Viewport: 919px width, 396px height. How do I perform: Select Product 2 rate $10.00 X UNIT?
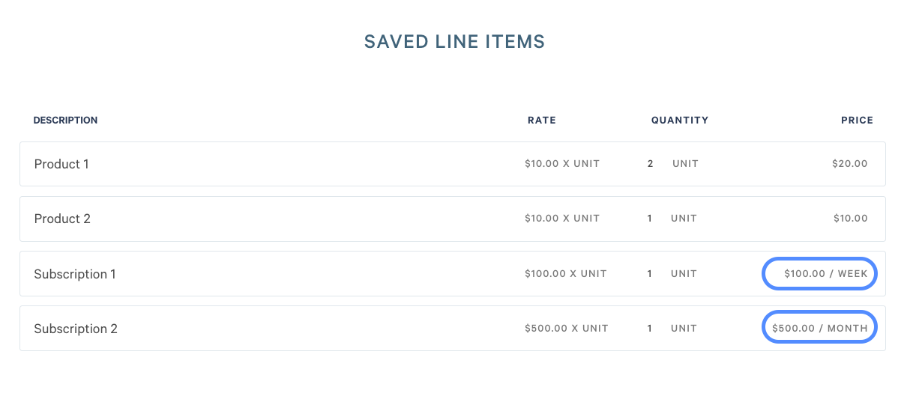pyautogui.click(x=562, y=219)
